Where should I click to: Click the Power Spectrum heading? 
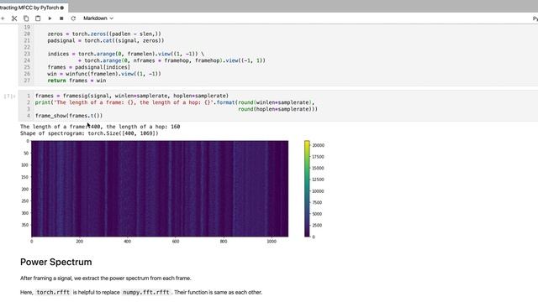pos(56,262)
